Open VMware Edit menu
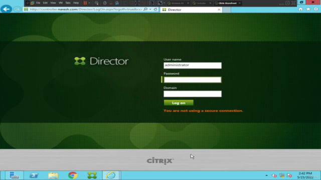 pos(45,3)
